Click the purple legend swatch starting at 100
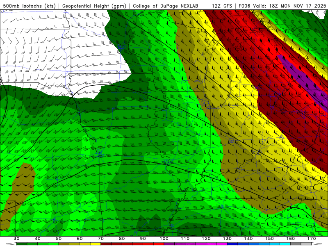Viewport: 328px width, 246px height. pos(169,244)
